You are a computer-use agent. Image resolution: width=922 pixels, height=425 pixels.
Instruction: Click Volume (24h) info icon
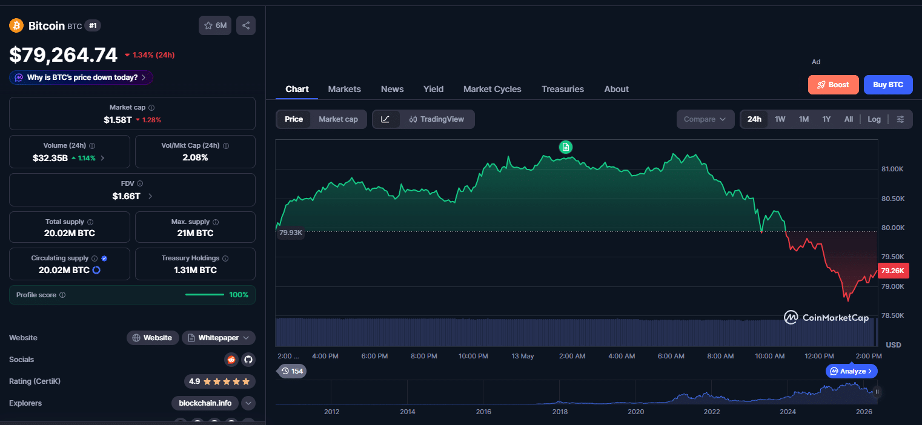(92, 146)
